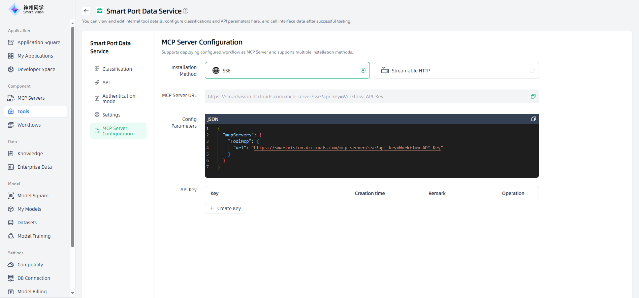Go to the Model Square page
Image resolution: width=639 pixels, height=298 pixels.
click(x=33, y=196)
